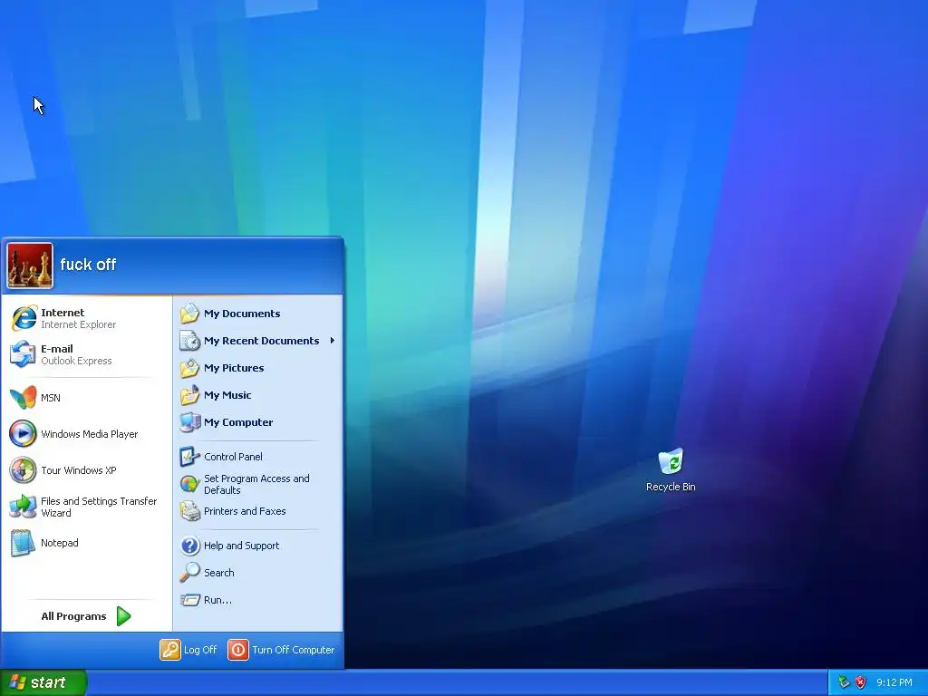
Task: Choose Windows Media Player label
Action: pyautogui.click(x=90, y=434)
